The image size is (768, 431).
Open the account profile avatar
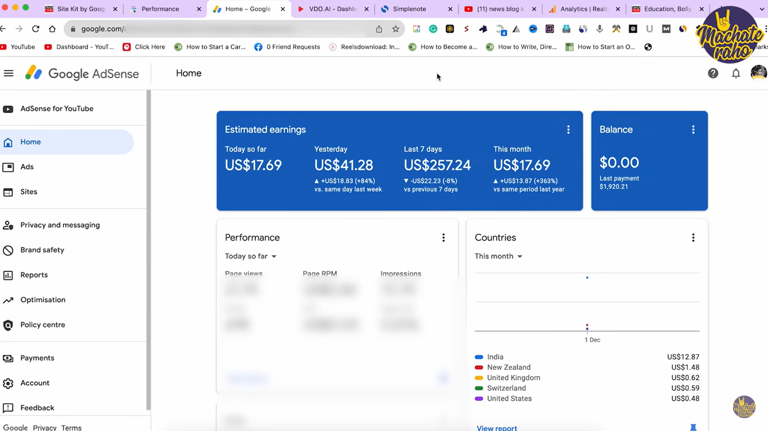(758, 73)
